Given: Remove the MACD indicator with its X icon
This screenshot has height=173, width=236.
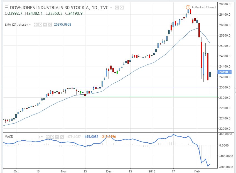Looking at the screenshot, I should point(62,137).
